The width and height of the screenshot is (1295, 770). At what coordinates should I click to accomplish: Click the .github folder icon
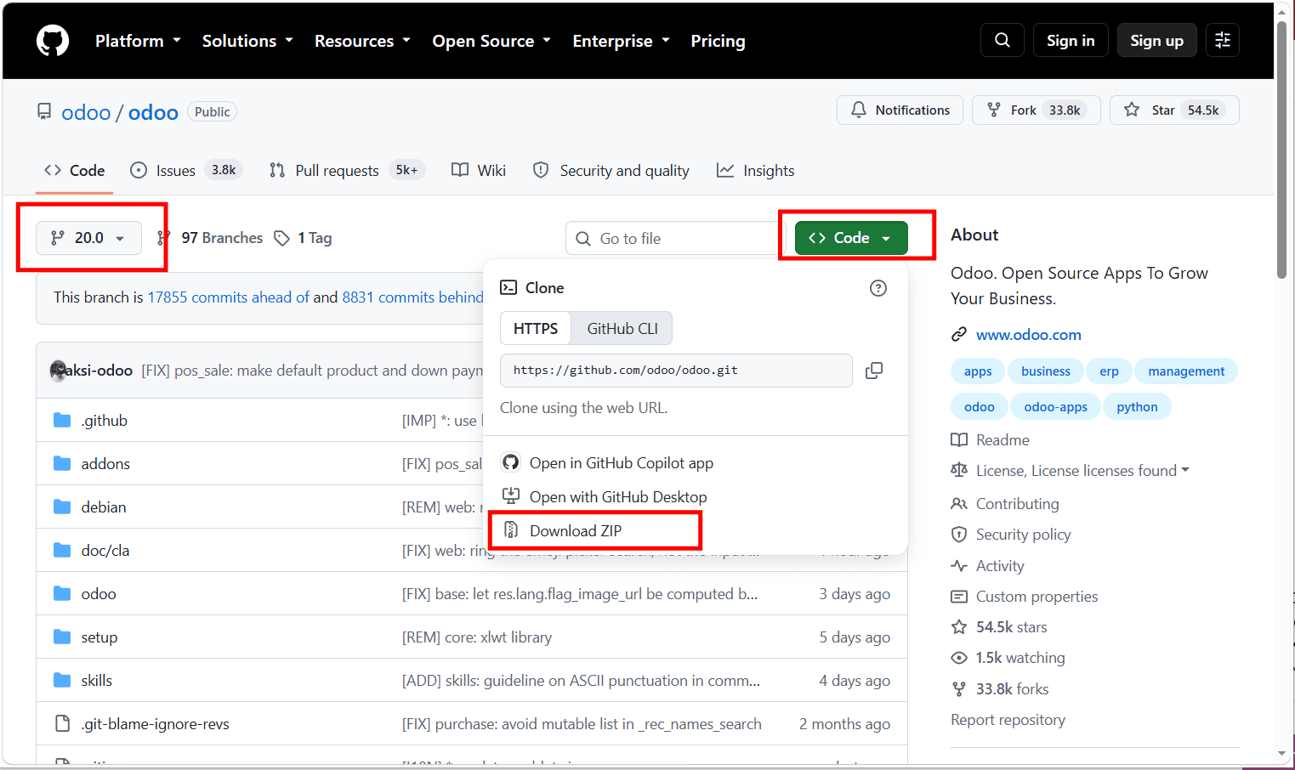point(62,420)
